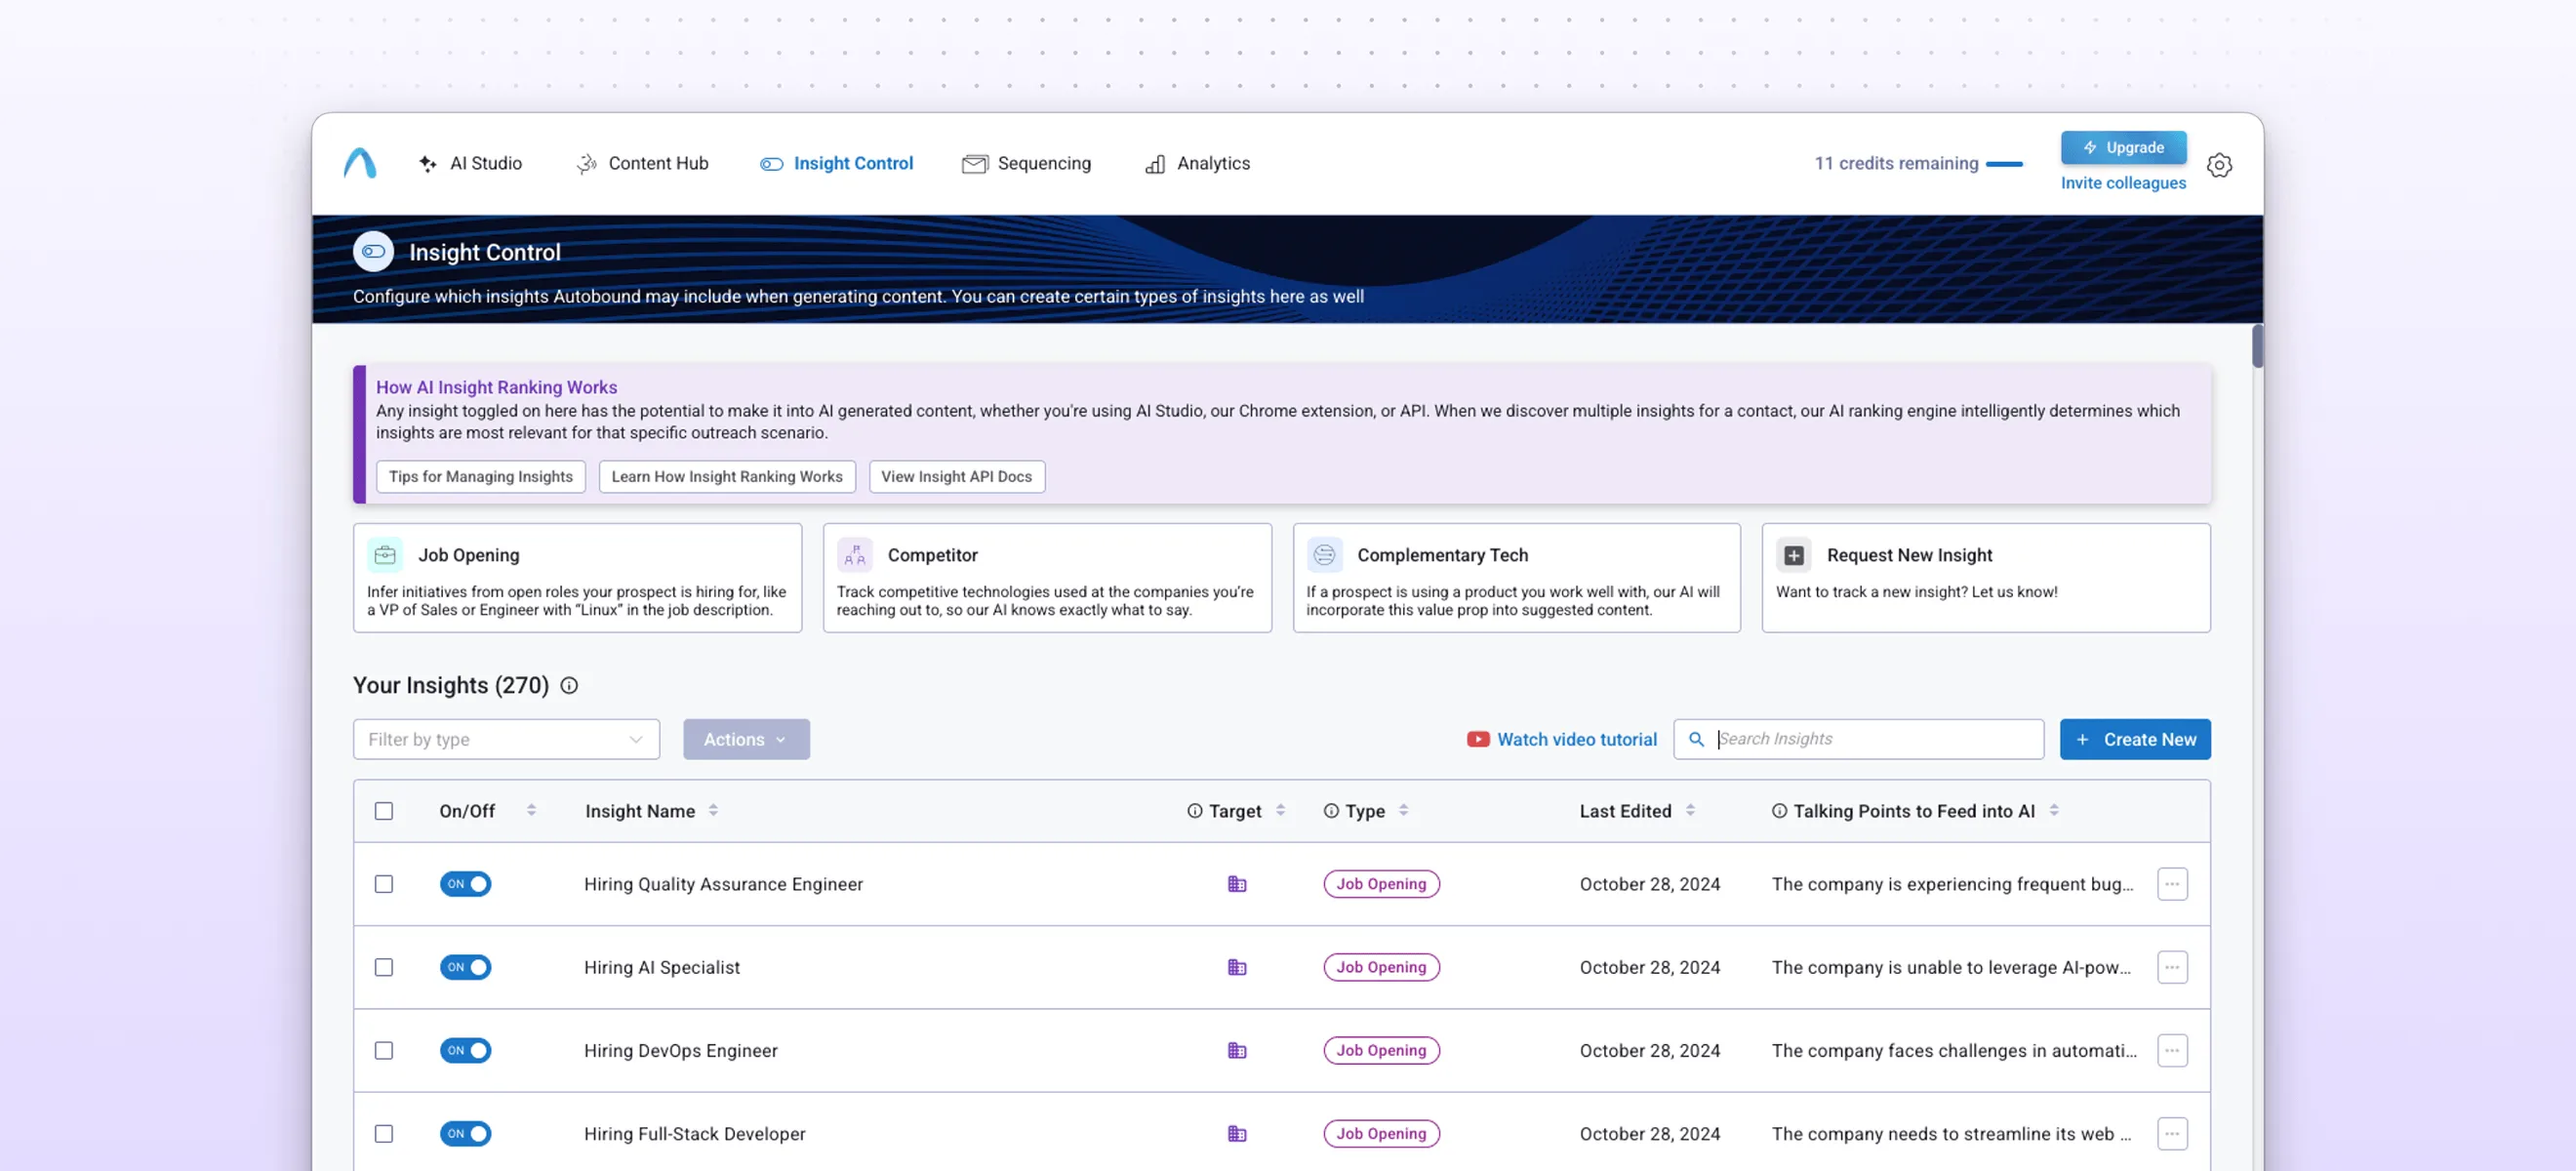Screen dimensions: 2576x1171
Task: Select the Insight Control tab
Action: pos(836,163)
